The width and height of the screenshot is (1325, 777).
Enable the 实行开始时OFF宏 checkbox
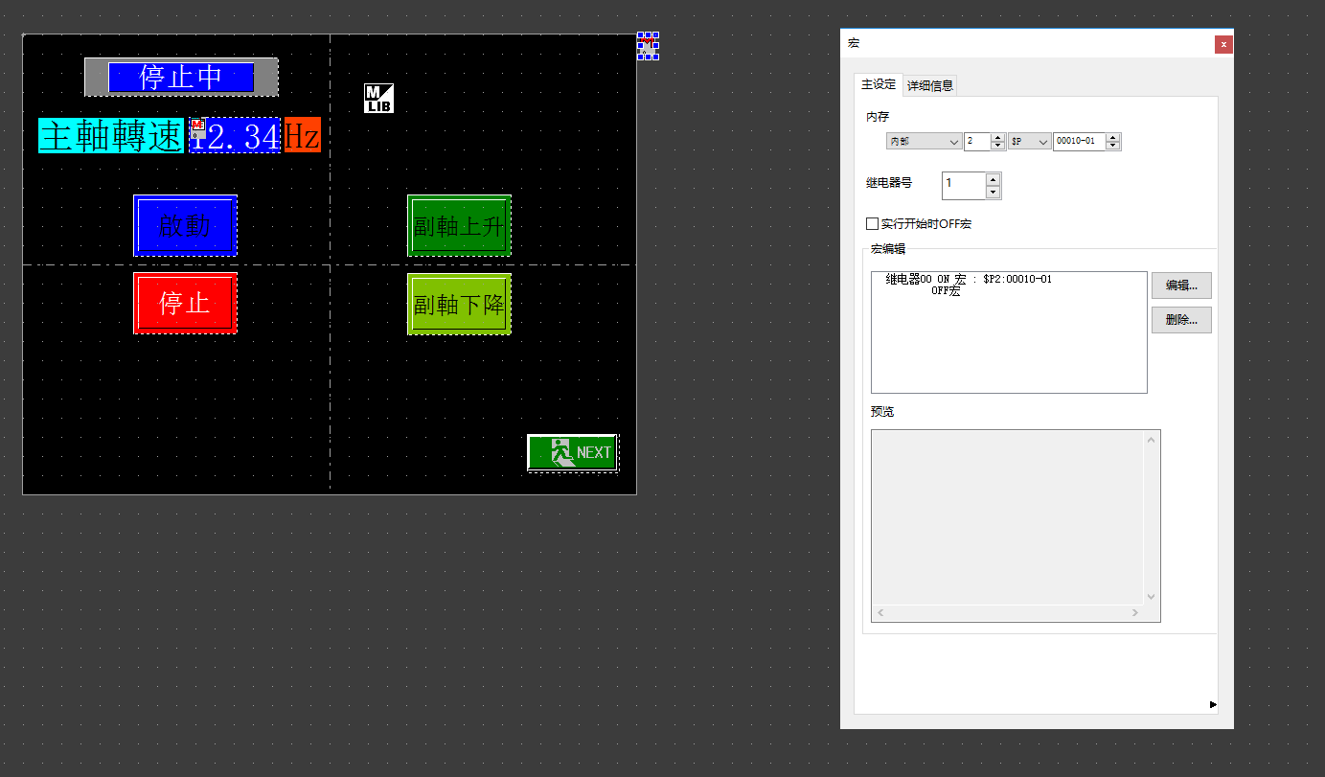point(872,224)
